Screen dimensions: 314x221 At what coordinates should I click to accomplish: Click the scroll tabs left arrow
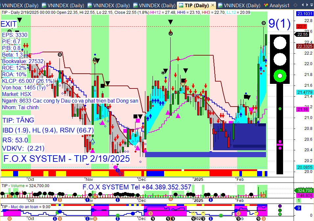click(302, 5)
